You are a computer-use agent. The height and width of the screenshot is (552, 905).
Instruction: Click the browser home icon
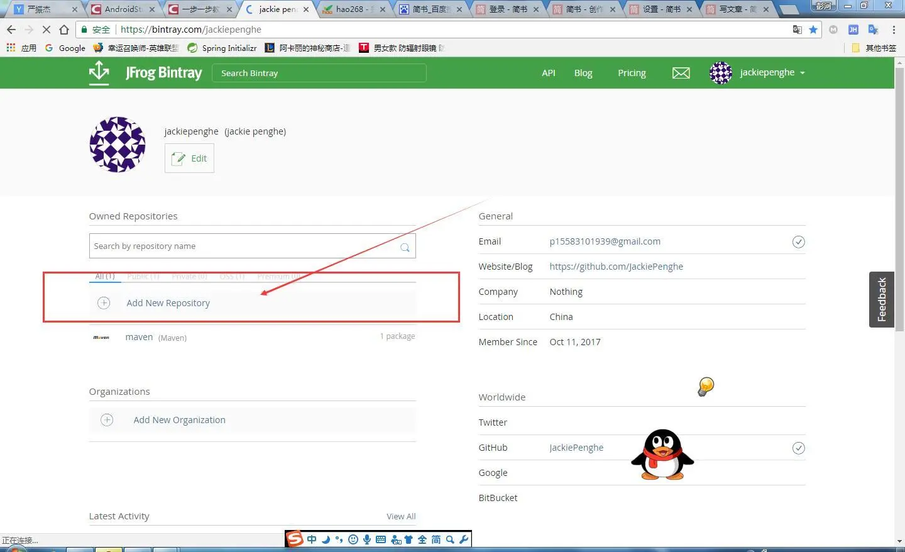(64, 30)
